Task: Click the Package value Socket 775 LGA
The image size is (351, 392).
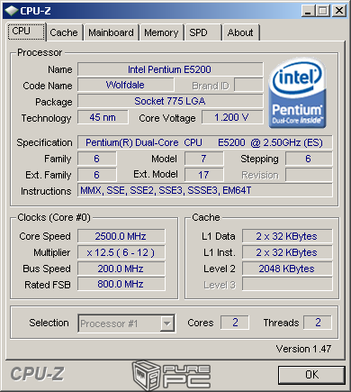Action: tap(170, 101)
